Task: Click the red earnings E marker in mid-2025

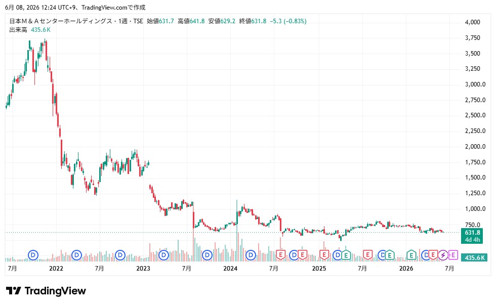Action: [367, 255]
